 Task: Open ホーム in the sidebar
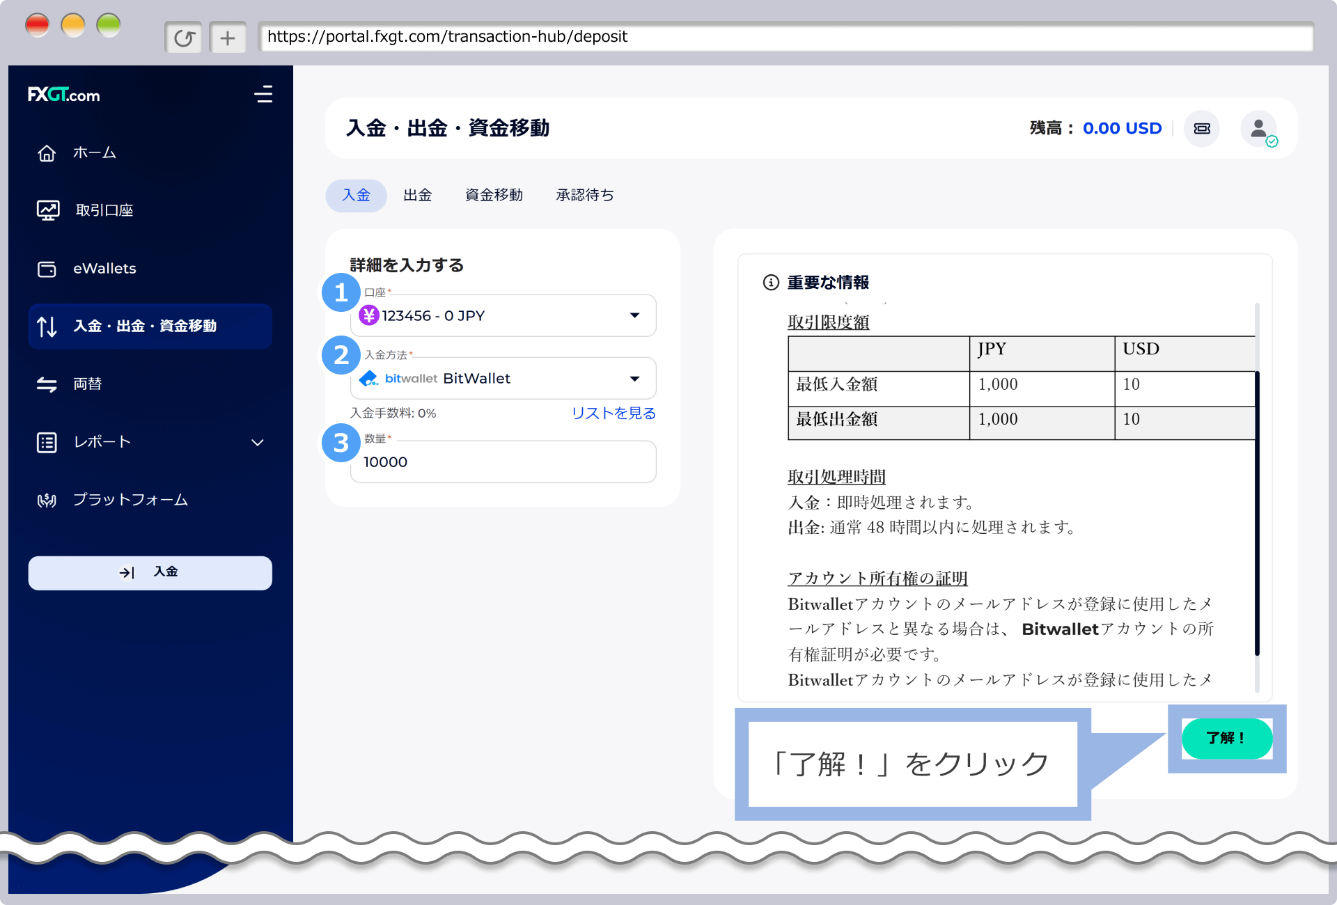click(95, 153)
